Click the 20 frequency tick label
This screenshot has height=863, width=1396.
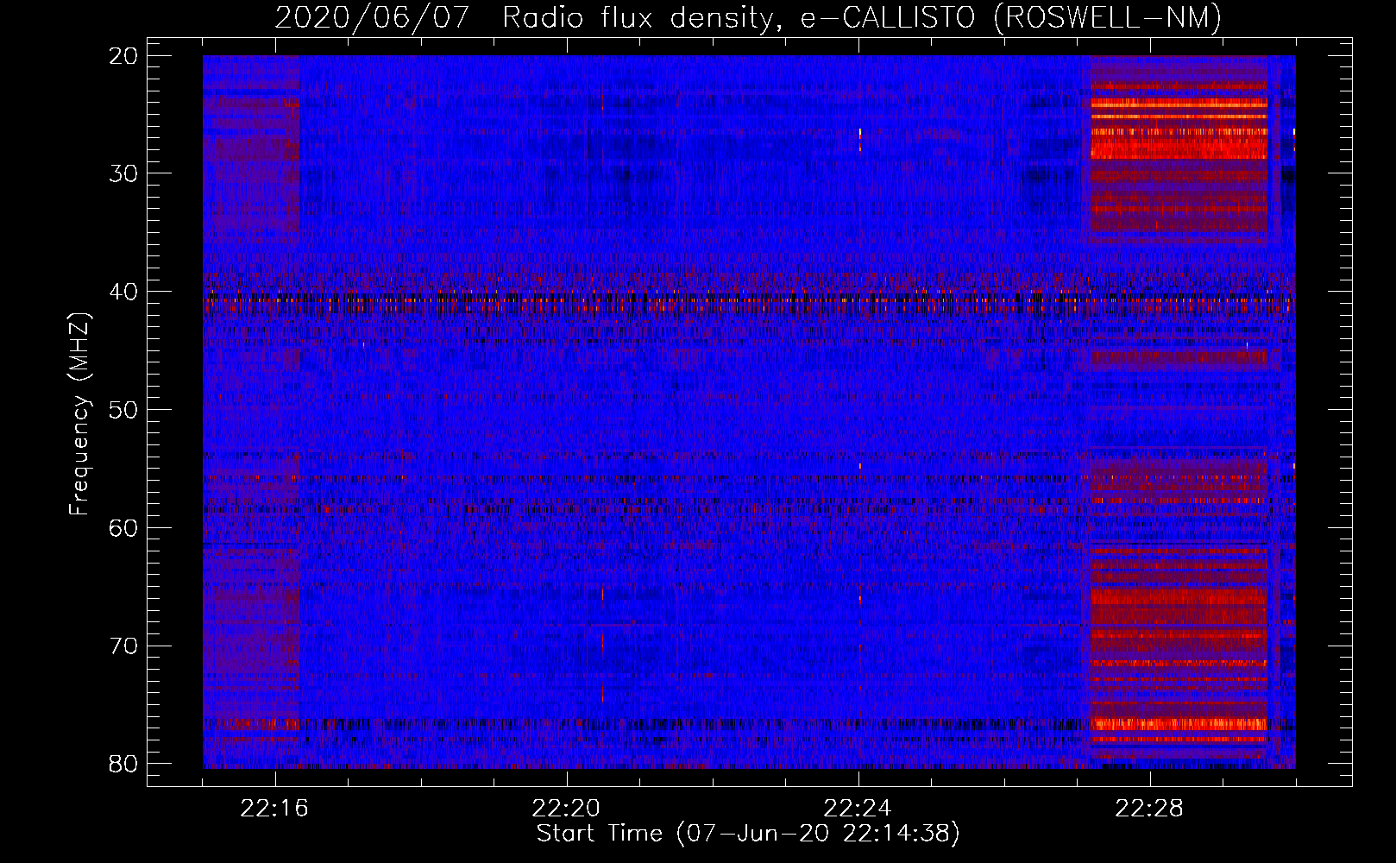point(123,56)
